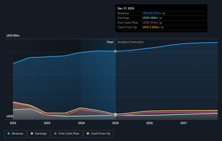Toggle the Free Cash Flow legend series
The image size is (222, 141).
coord(67,134)
